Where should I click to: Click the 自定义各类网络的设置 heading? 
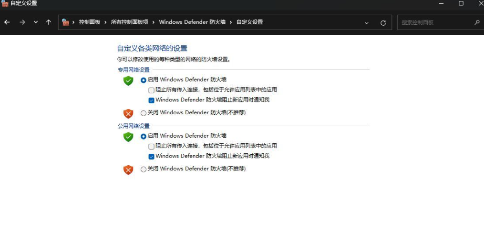152,49
